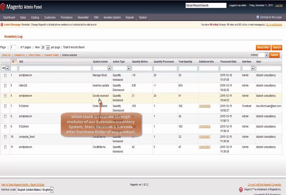Click the Magento logo icon in header
This screenshot has height=195, width=286.
(x=2, y=7)
